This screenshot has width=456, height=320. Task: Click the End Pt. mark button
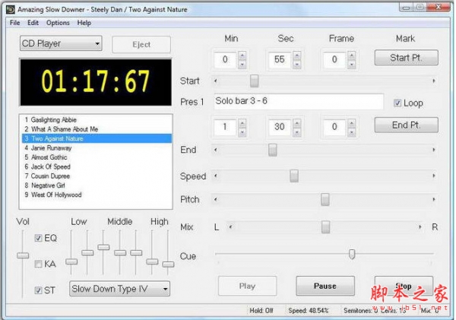(x=407, y=125)
